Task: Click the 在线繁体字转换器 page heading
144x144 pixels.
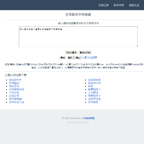Action: (78, 14)
